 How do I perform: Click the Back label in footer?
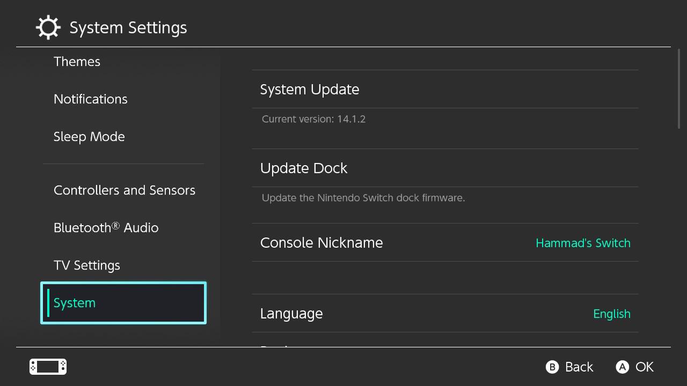coord(579,367)
